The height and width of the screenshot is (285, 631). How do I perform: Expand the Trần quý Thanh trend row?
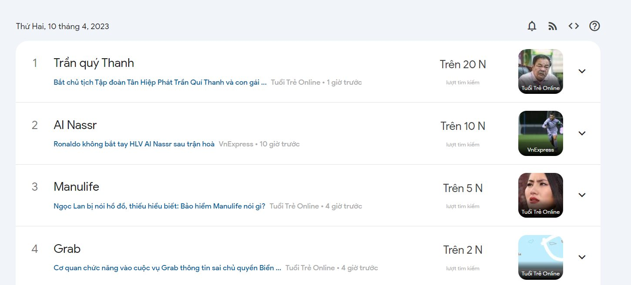582,71
